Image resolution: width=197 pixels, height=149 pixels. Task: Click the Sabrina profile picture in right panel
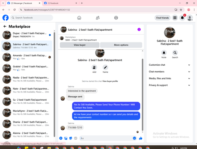[x=169, y=33]
